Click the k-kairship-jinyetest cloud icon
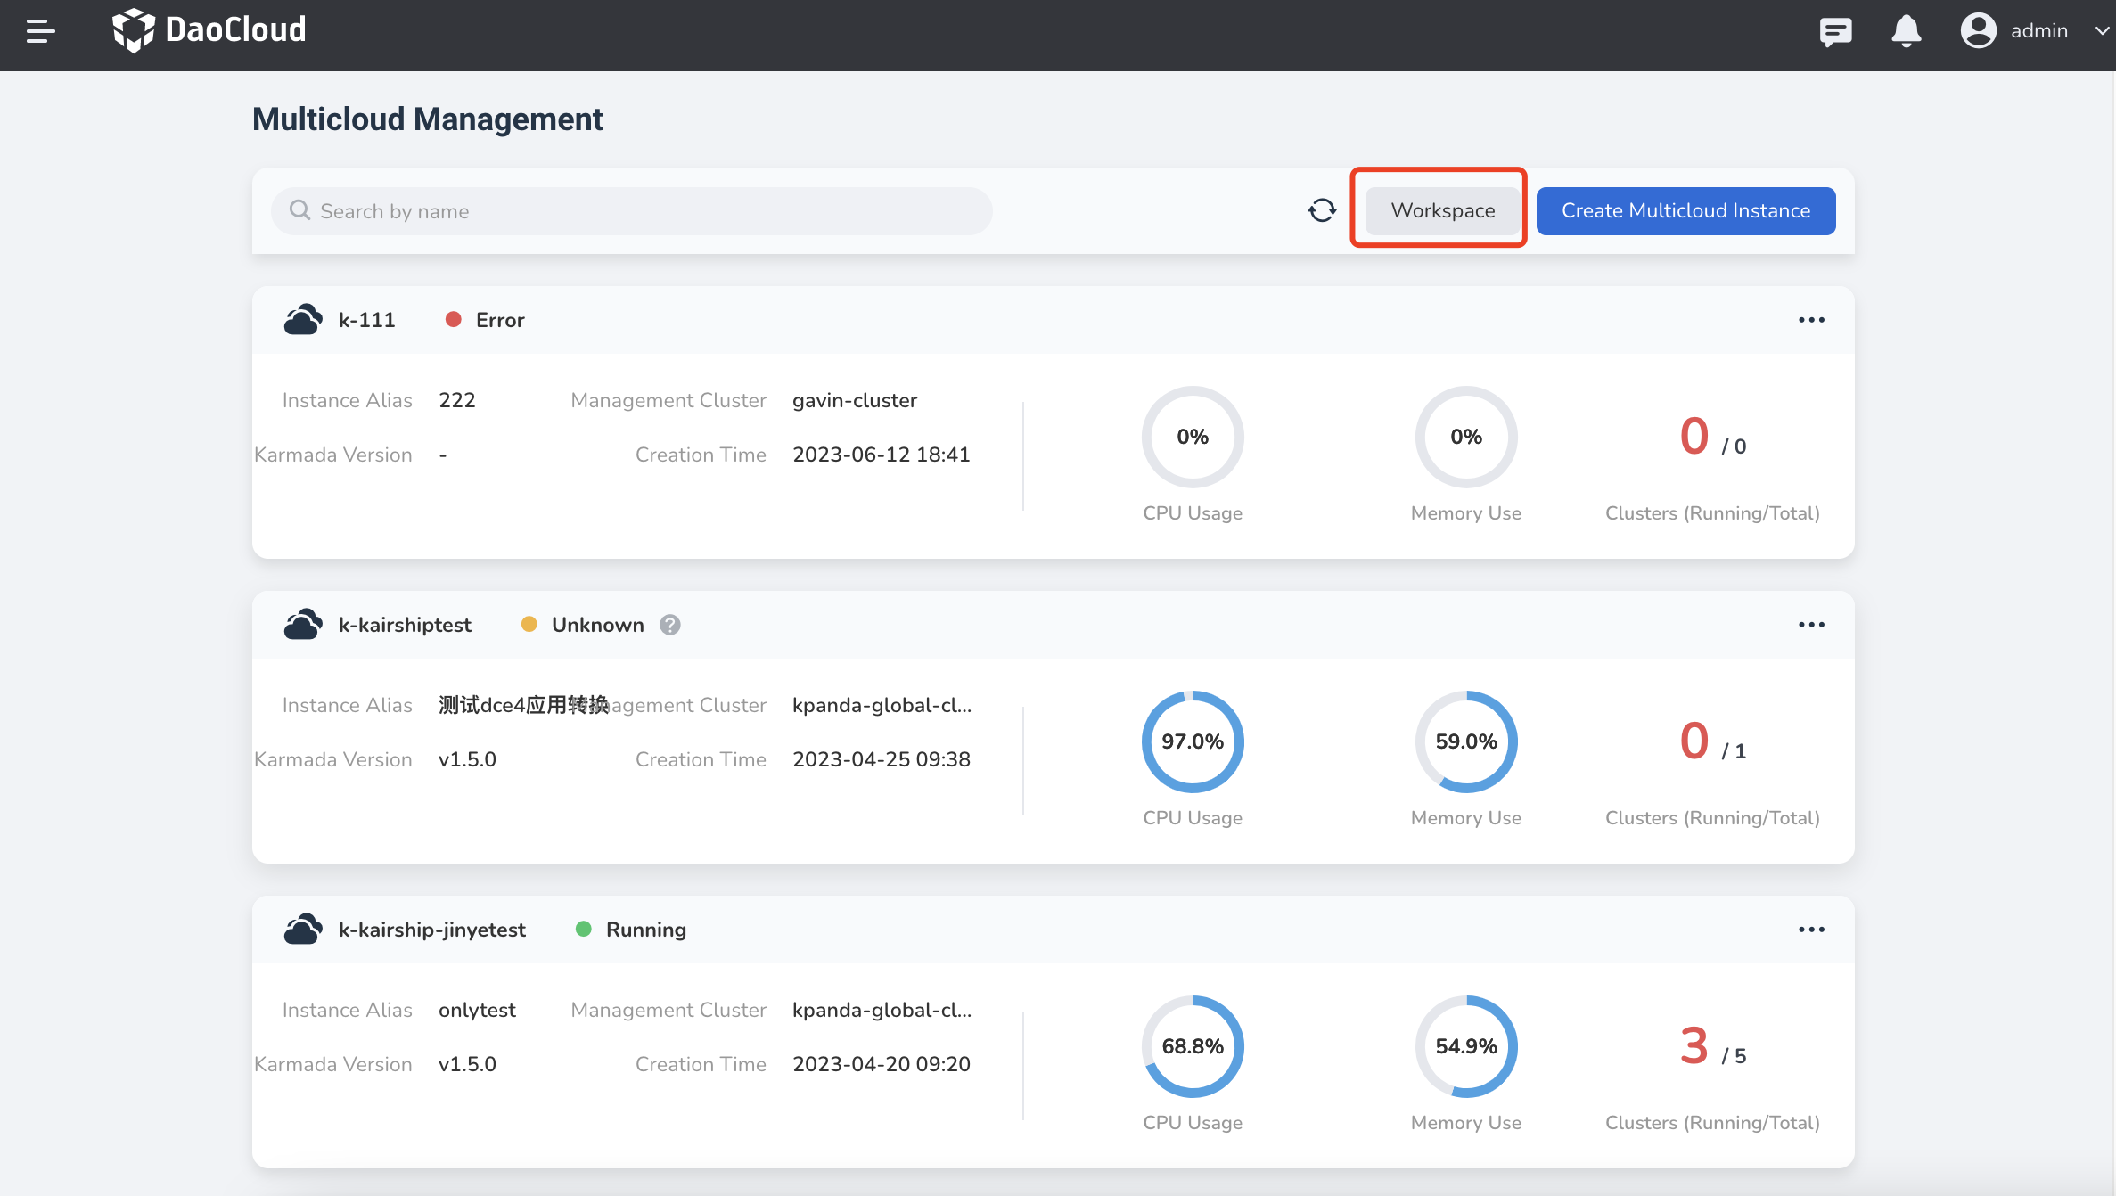Image resolution: width=2116 pixels, height=1196 pixels. 303,929
